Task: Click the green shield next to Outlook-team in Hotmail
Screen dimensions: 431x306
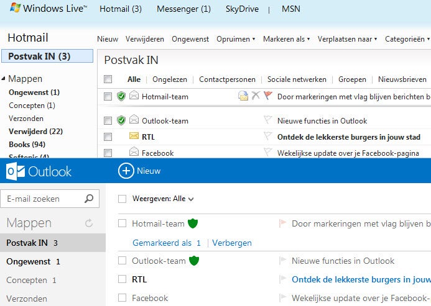Action: [x=121, y=120]
